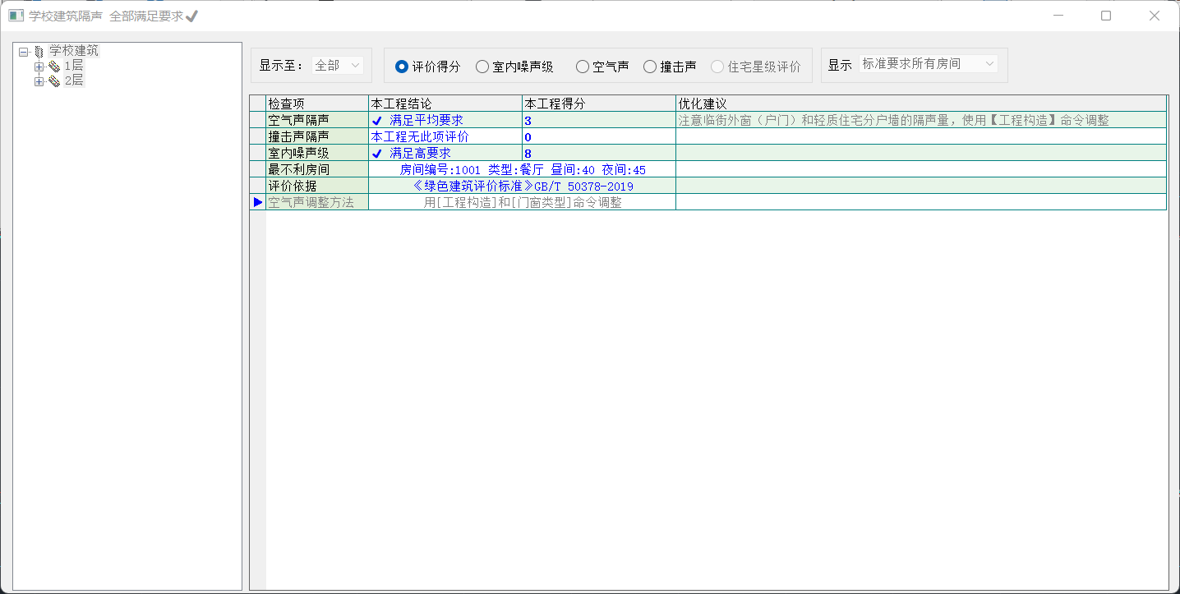
Task: Select the 室内噪声级 radio button
Action: pos(482,67)
